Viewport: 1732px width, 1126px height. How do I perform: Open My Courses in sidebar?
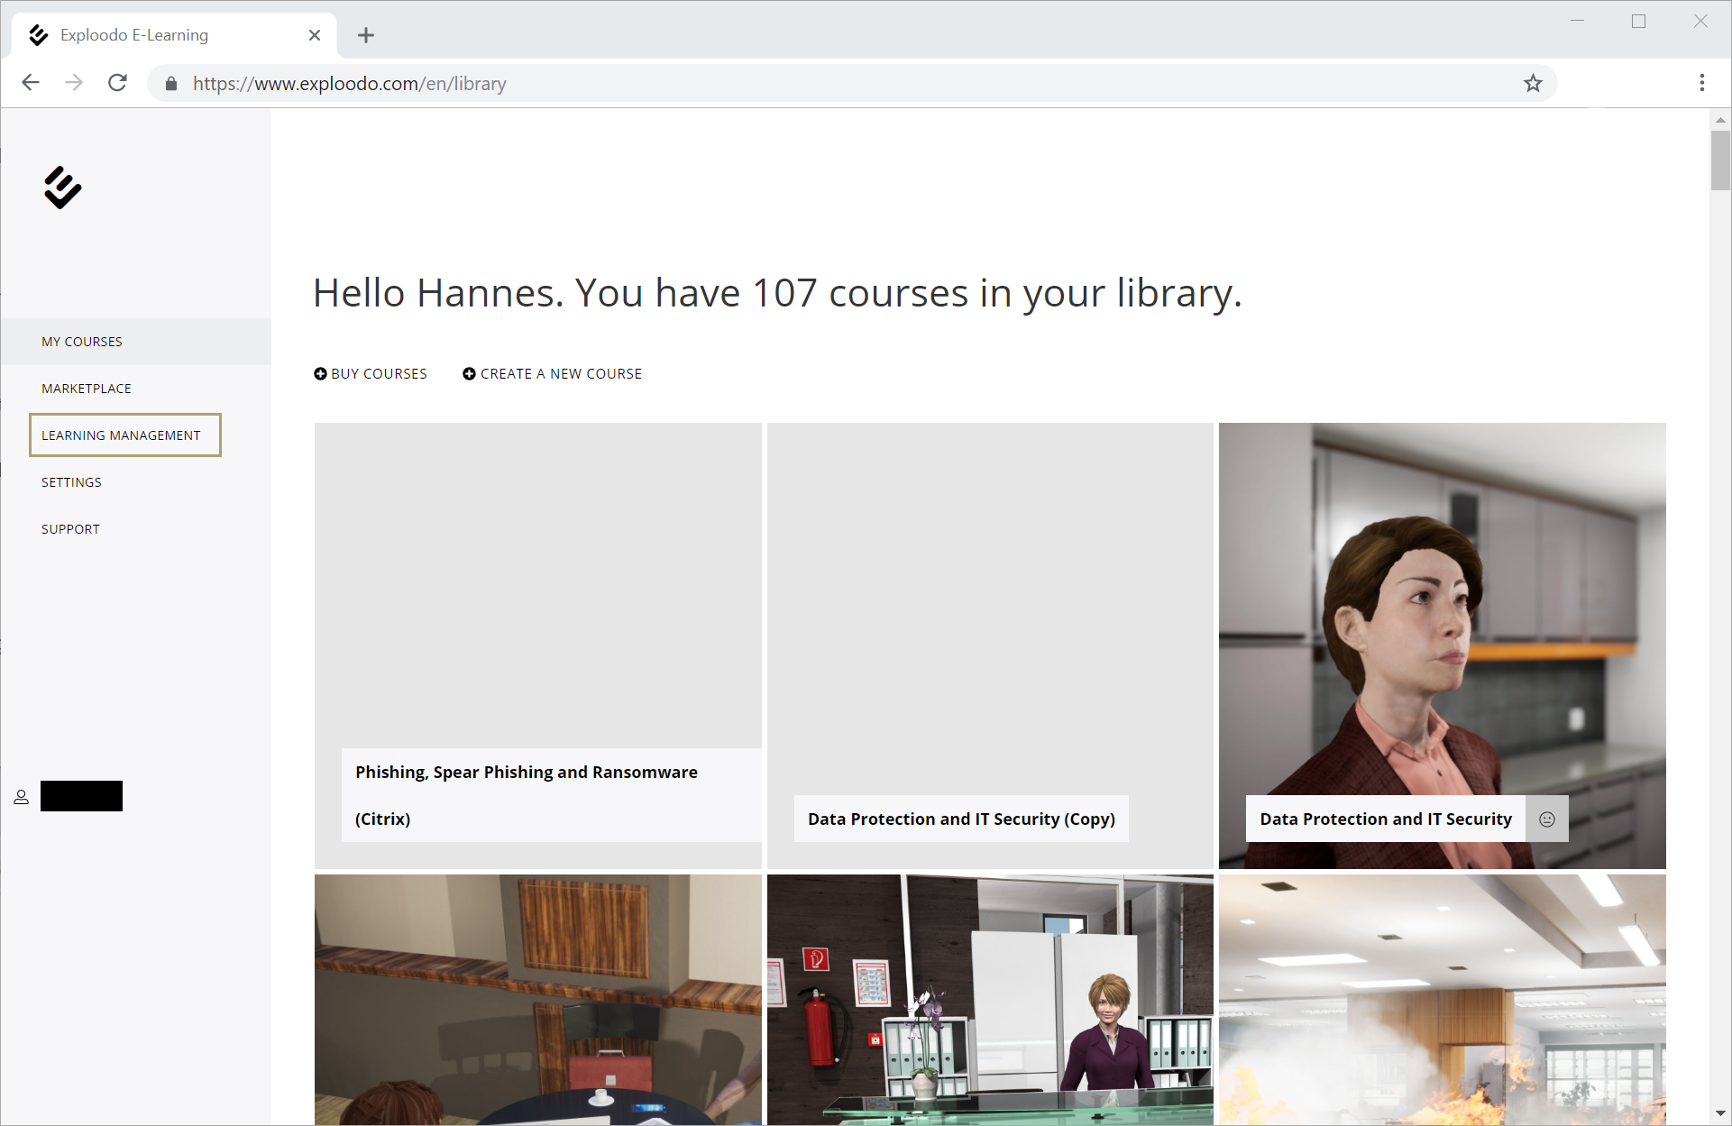(82, 342)
